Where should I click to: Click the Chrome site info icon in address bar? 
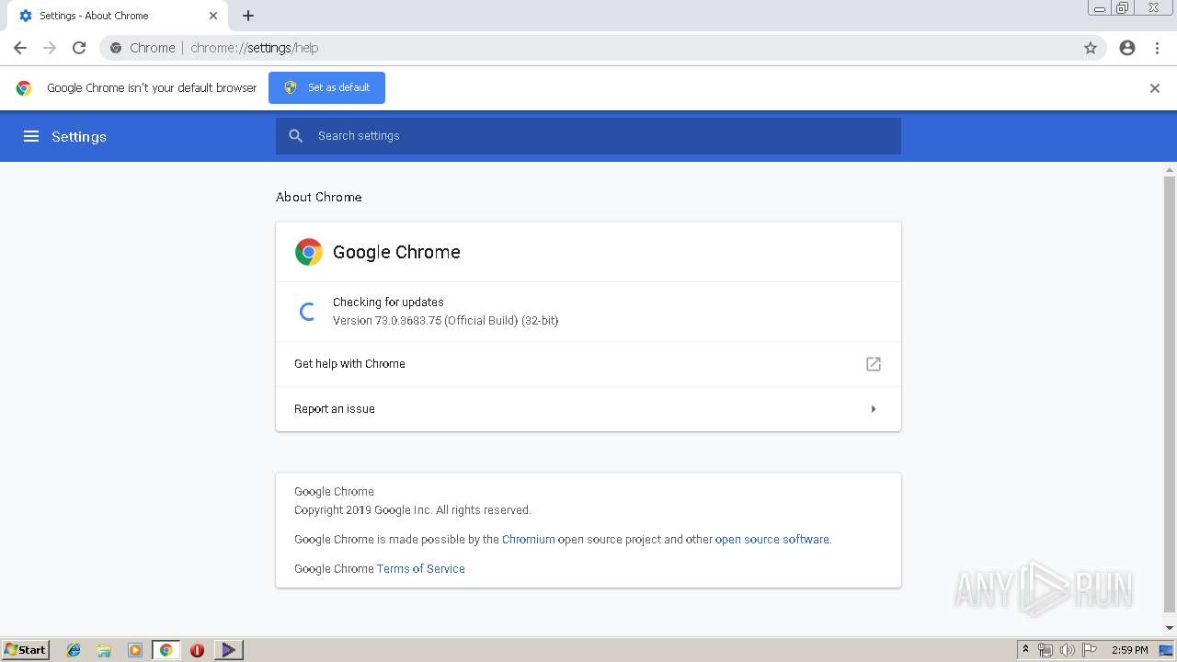pos(116,48)
